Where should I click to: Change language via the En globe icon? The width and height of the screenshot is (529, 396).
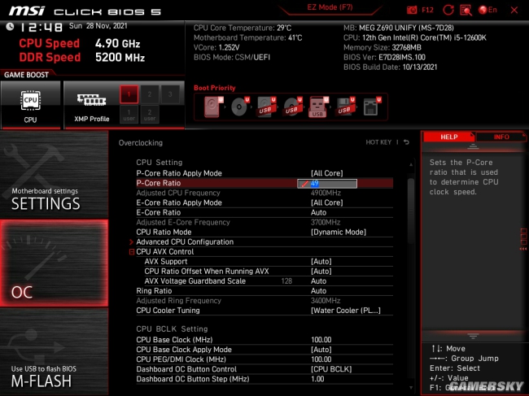click(x=487, y=10)
